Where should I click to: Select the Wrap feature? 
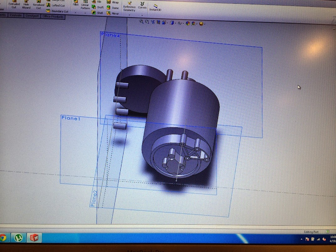[113, 3]
